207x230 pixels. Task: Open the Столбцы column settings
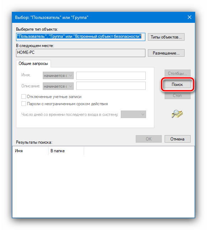click(x=177, y=73)
